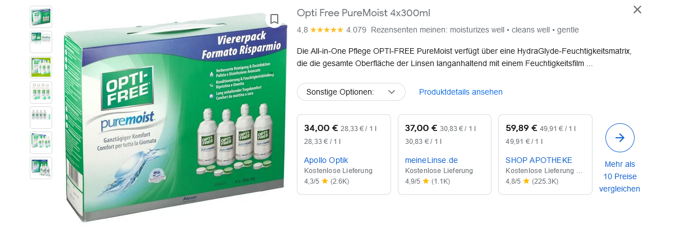Click Apollo Optik's rating star
This screenshot has width=675, height=229.
325,181
